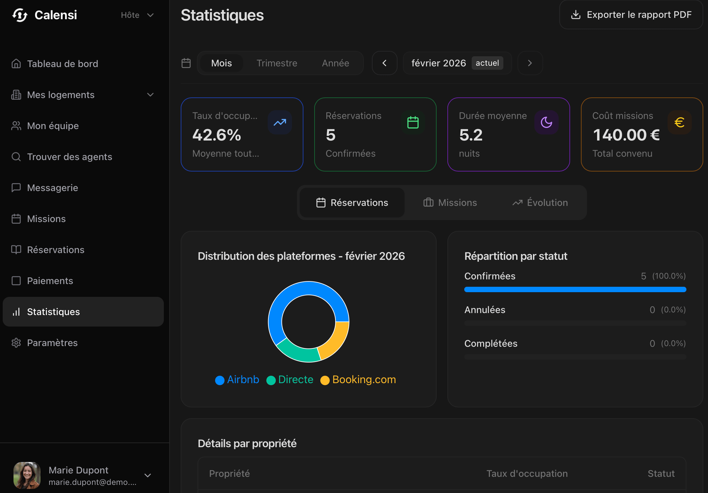Click the trending-up icon in occupancy card
The width and height of the screenshot is (708, 493).
(280, 122)
